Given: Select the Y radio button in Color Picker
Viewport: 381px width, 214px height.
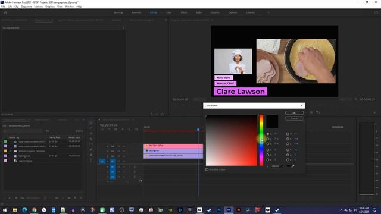Looking at the screenshot, I should click(x=288, y=150).
